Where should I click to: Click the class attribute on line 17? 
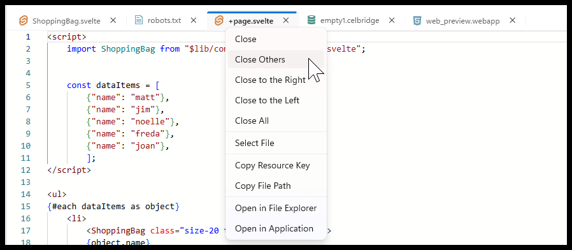(x=162, y=231)
